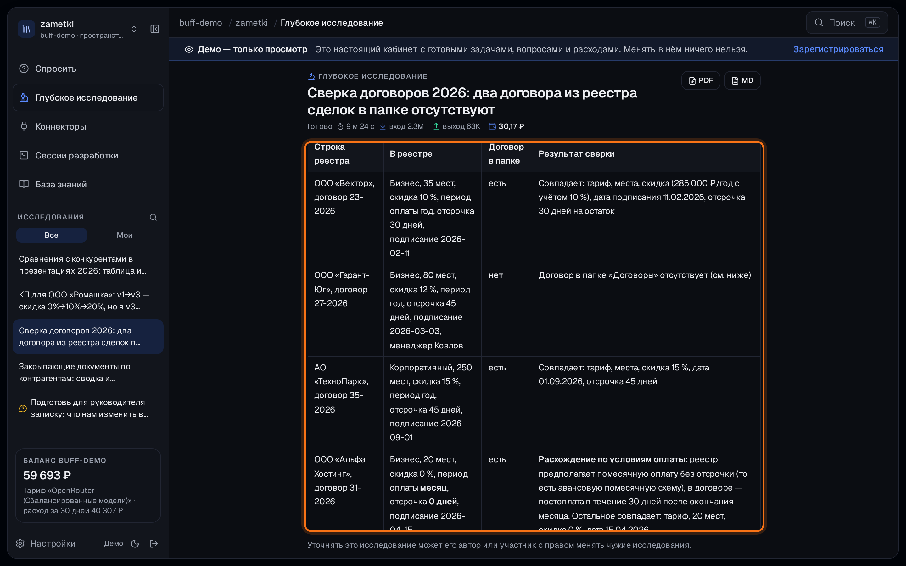Switch to the Мои filter tab
906x566 pixels.
pos(124,235)
